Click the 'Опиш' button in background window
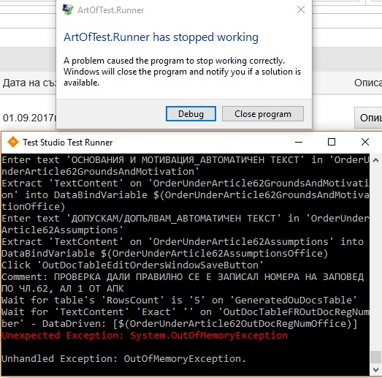The width and height of the screenshot is (382, 378). click(368, 118)
